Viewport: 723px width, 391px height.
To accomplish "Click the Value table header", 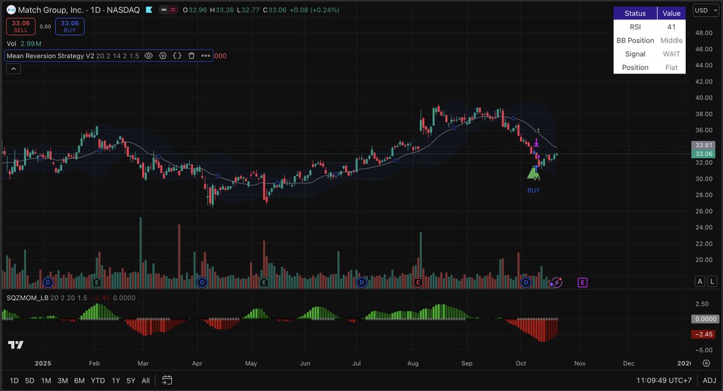I will [x=671, y=13].
